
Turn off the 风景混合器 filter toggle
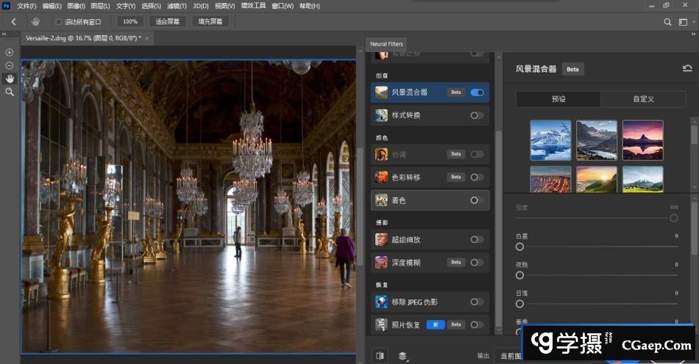[x=477, y=92]
